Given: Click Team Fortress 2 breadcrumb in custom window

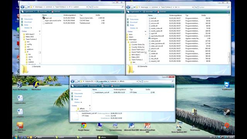Looking at the screenshot, I should pyautogui.click(x=61, y=7).
